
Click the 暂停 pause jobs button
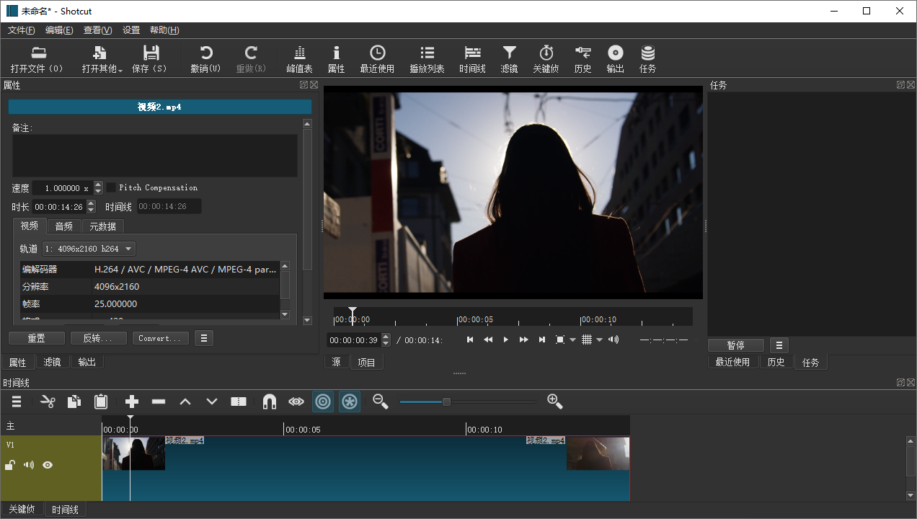[x=736, y=345]
